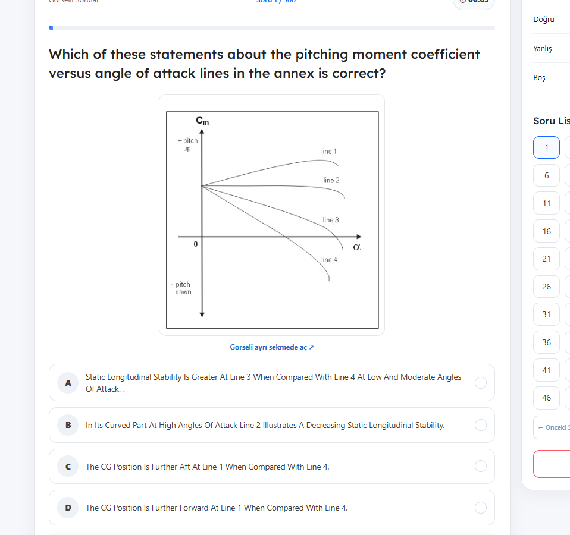Click the letter D option badge
The height and width of the screenshot is (535, 570).
68,508
